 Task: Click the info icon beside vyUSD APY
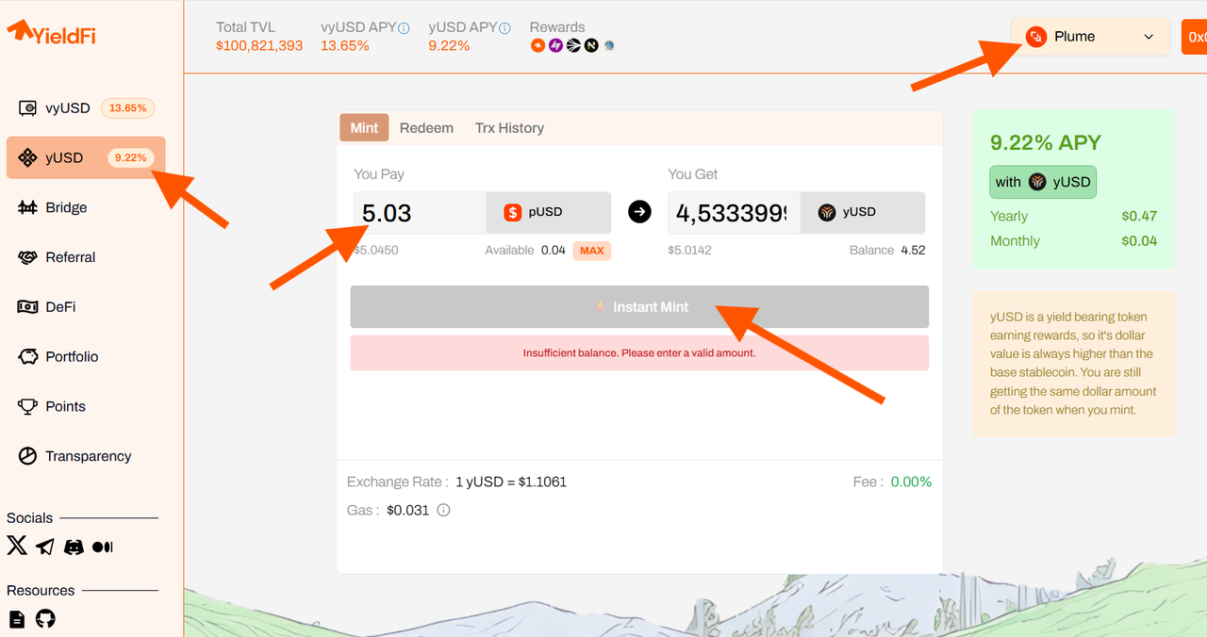pos(404,28)
